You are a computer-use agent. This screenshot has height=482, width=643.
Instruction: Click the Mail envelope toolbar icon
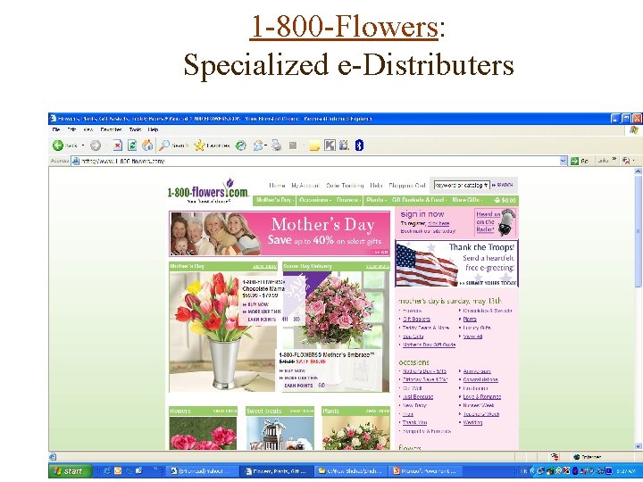[258, 145]
